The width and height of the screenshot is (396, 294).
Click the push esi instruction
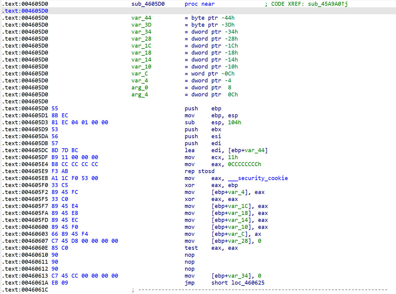(x=203, y=136)
